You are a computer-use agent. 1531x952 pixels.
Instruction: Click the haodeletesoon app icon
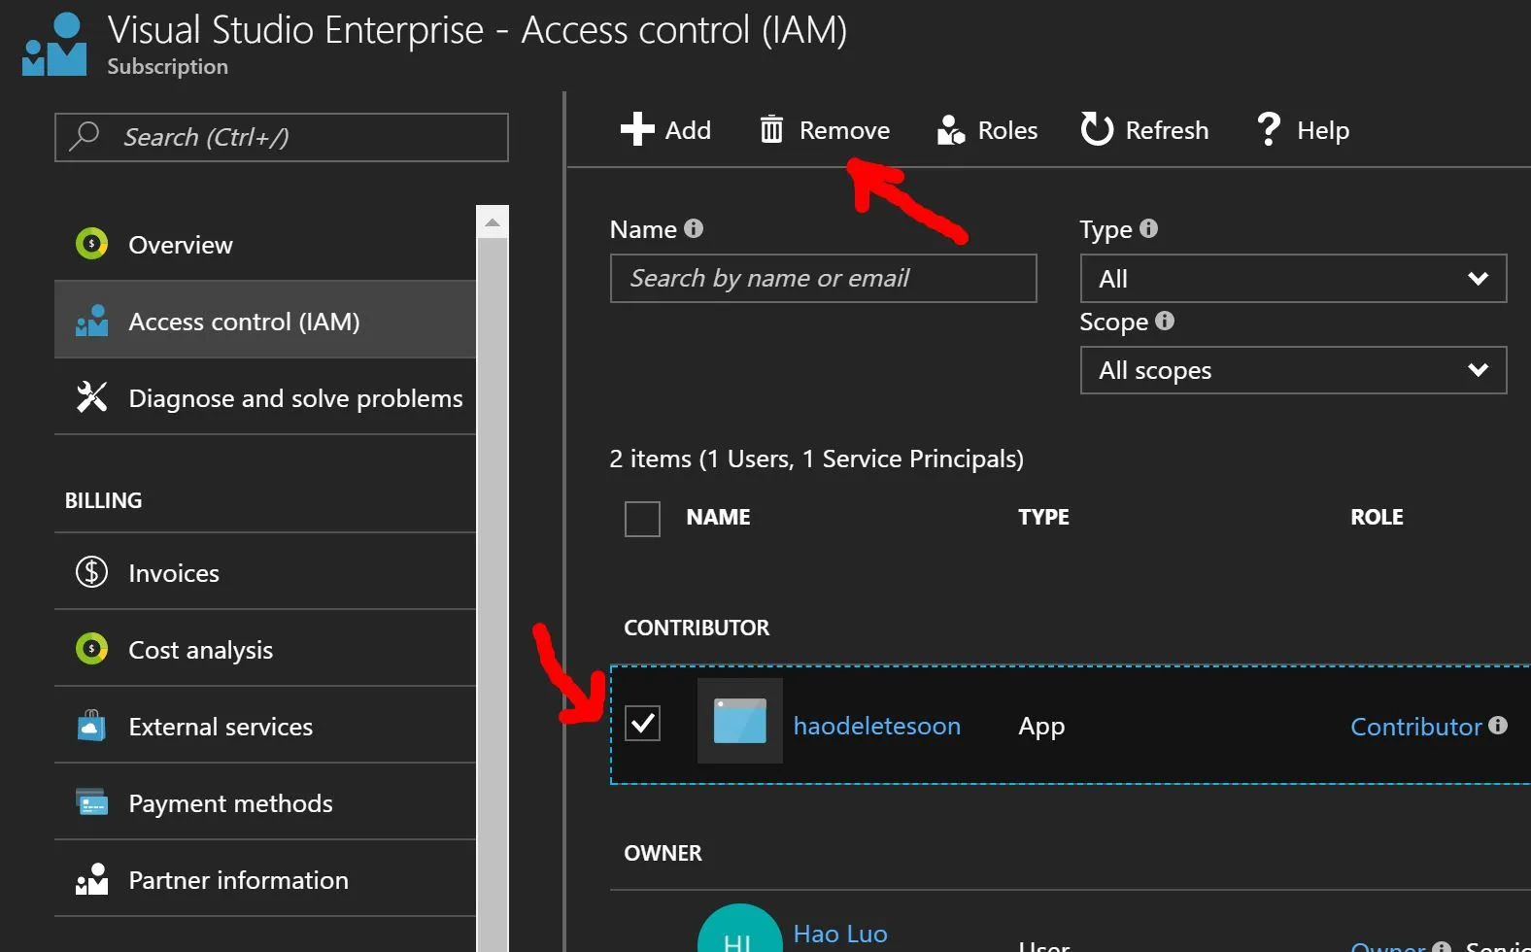click(740, 721)
